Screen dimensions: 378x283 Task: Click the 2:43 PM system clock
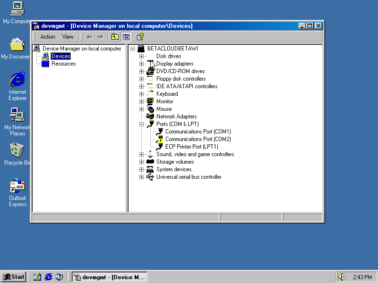pyautogui.click(x=362, y=277)
